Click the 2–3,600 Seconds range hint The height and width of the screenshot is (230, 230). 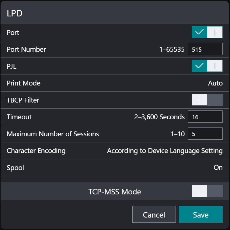tap(159, 117)
